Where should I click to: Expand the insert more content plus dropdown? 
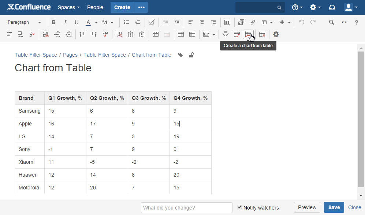click(x=288, y=22)
